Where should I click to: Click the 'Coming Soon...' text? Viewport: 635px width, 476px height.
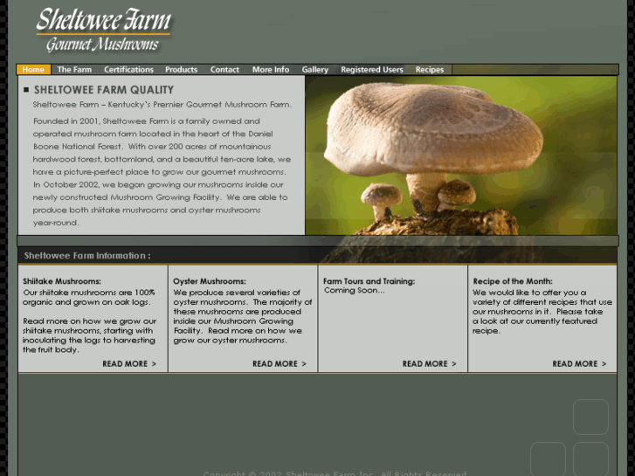coord(355,291)
